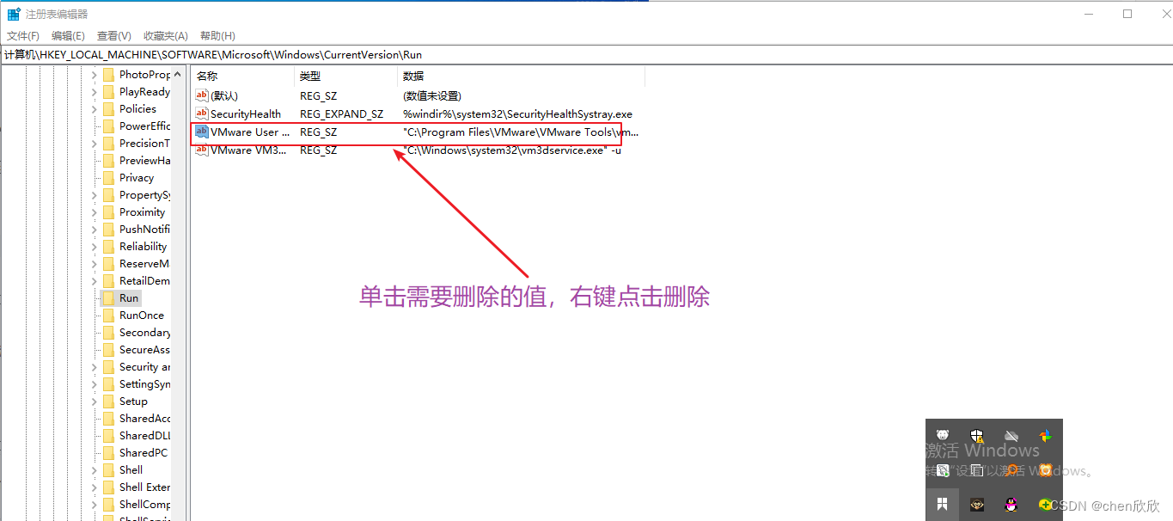Select the RetailDem key label
Image resolution: width=1173 pixels, height=521 pixels.
(x=144, y=281)
